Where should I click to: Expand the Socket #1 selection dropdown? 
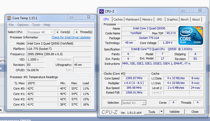pos(144,103)
